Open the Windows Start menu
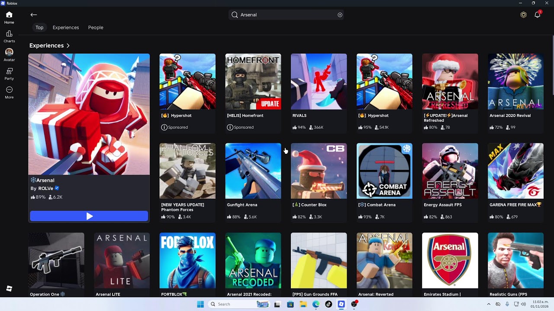The height and width of the screenshot is (311, 554). pyautogui.click(x=200, y=304)
